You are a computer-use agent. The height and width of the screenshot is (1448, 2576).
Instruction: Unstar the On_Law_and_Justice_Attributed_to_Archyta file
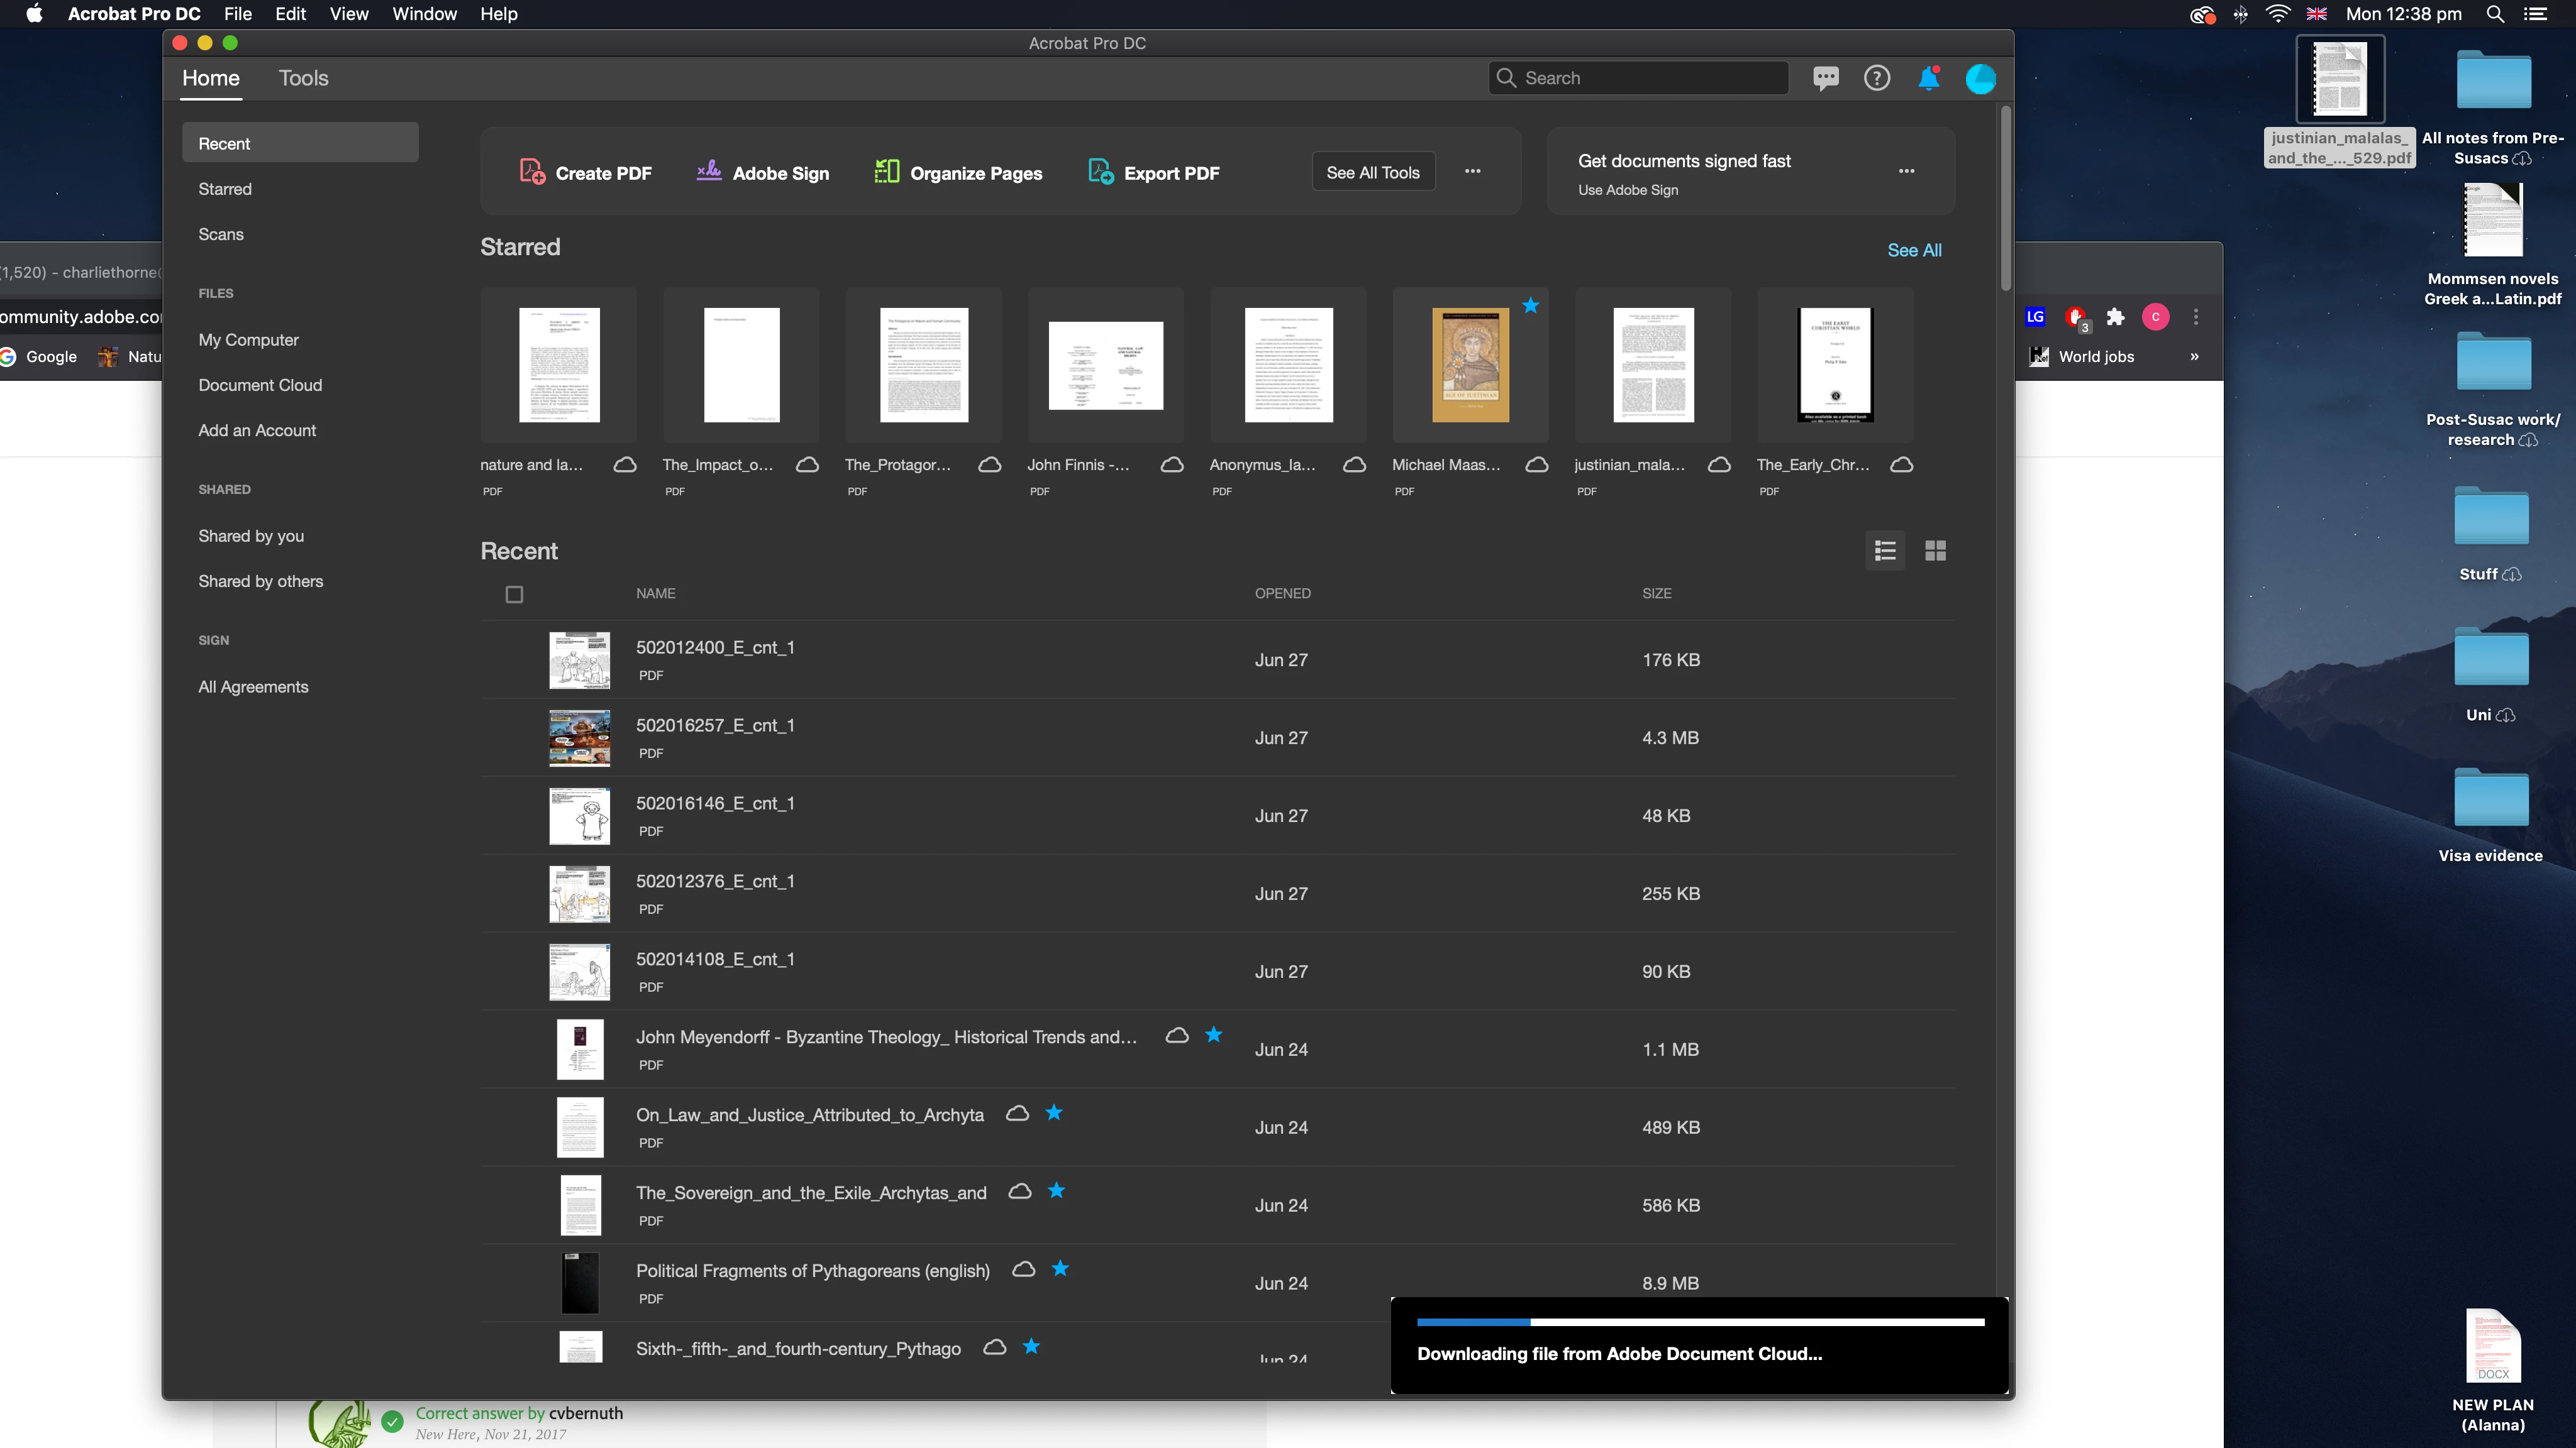(x=1054, y=1112)
